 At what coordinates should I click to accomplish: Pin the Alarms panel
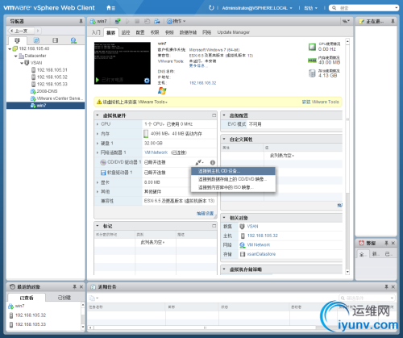click(x=386, y=243)
